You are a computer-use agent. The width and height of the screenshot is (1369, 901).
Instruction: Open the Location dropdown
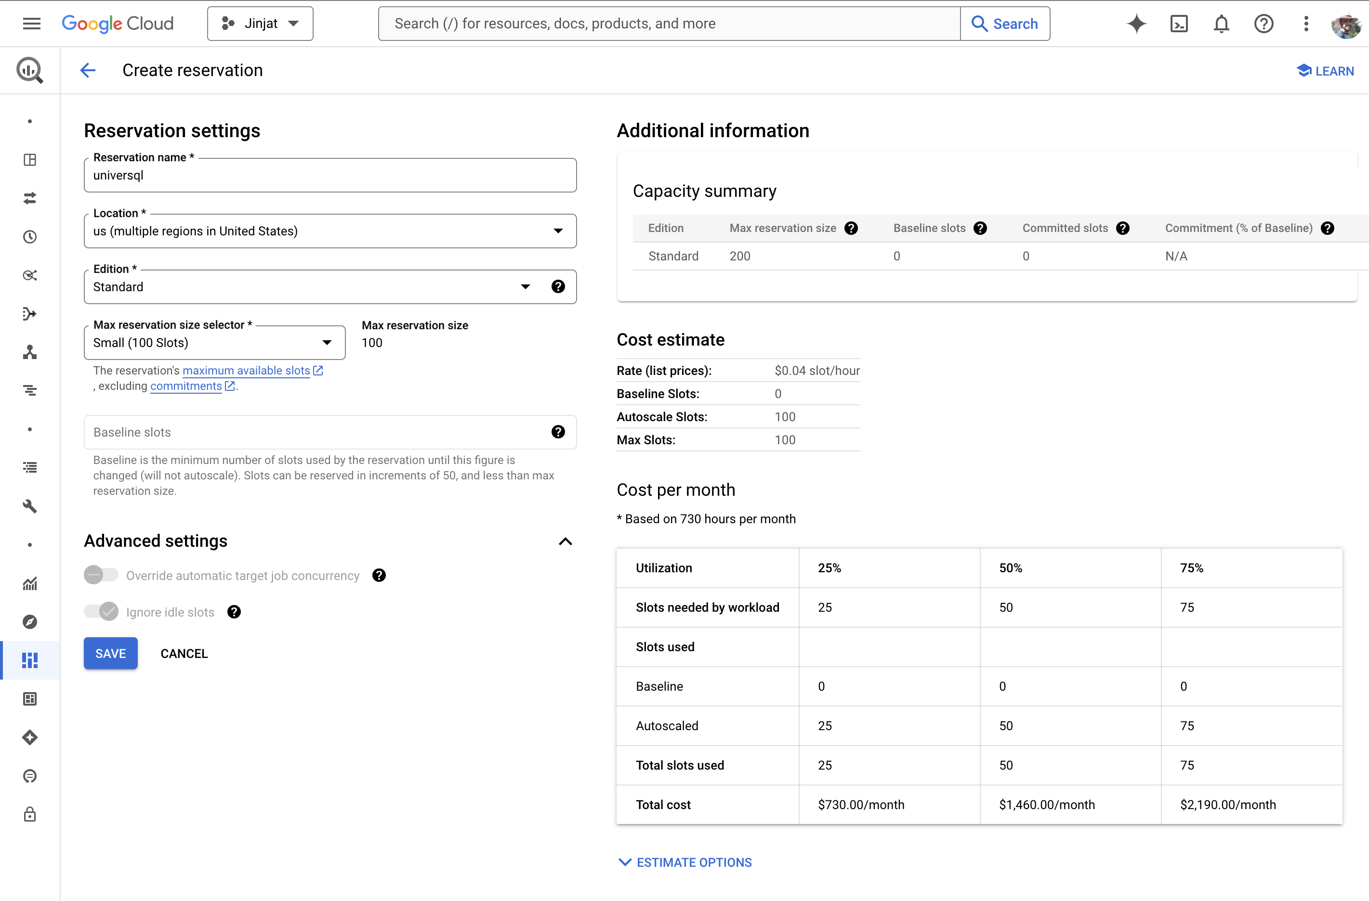[x=329, y=231]
